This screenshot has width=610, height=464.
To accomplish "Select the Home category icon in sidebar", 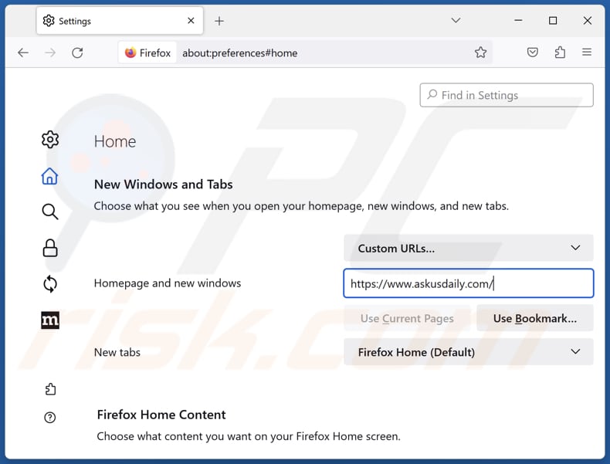I will 50,176.
